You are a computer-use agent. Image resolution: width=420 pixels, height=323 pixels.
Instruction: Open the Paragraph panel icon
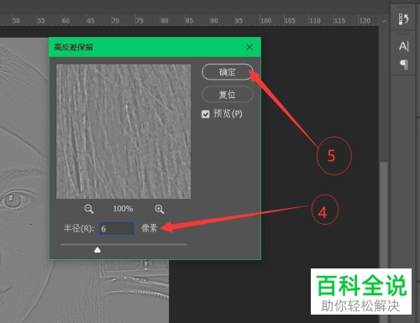point(403,65)
